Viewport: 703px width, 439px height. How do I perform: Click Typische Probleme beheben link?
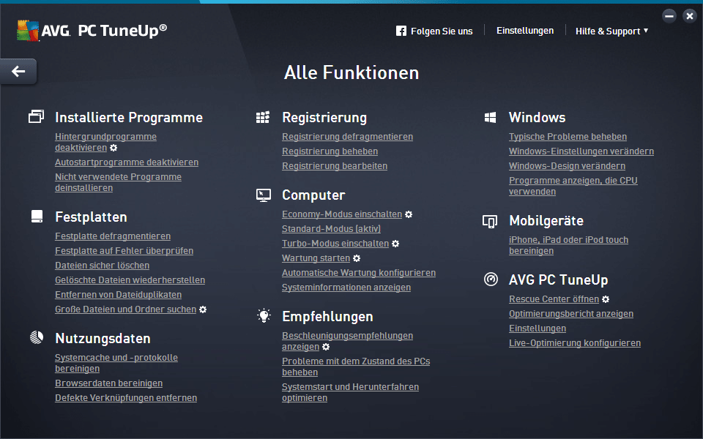(568, 137)
